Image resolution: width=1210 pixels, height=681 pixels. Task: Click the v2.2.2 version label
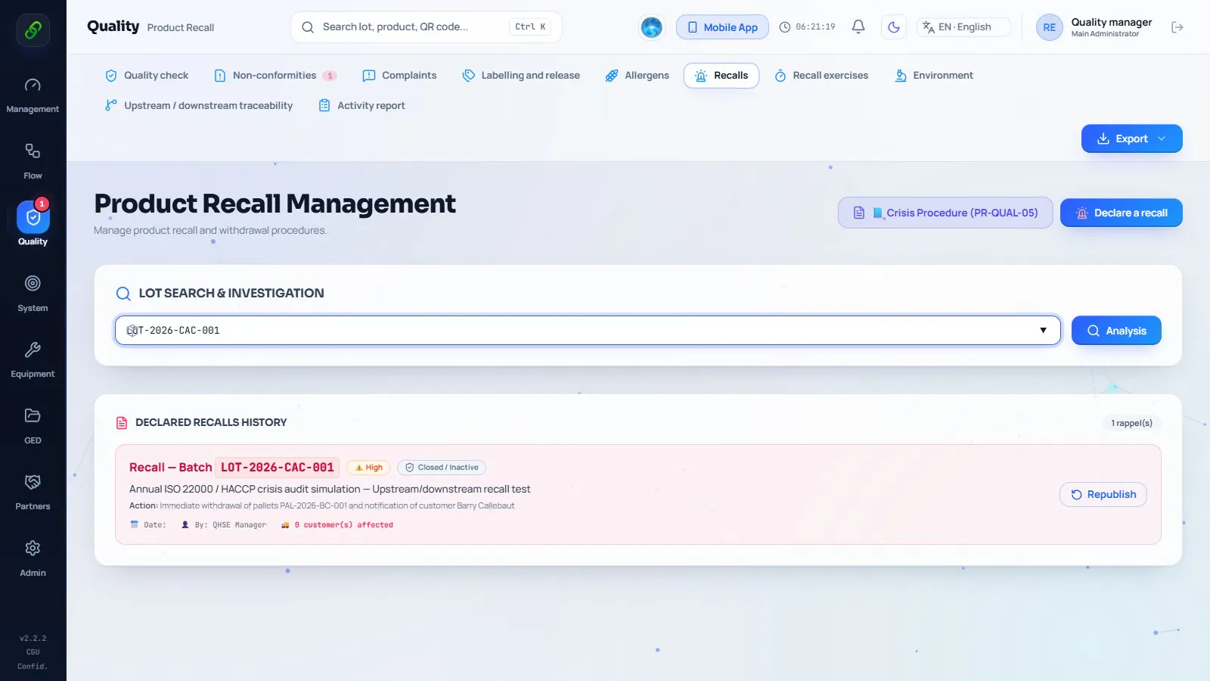click(33, 639)
